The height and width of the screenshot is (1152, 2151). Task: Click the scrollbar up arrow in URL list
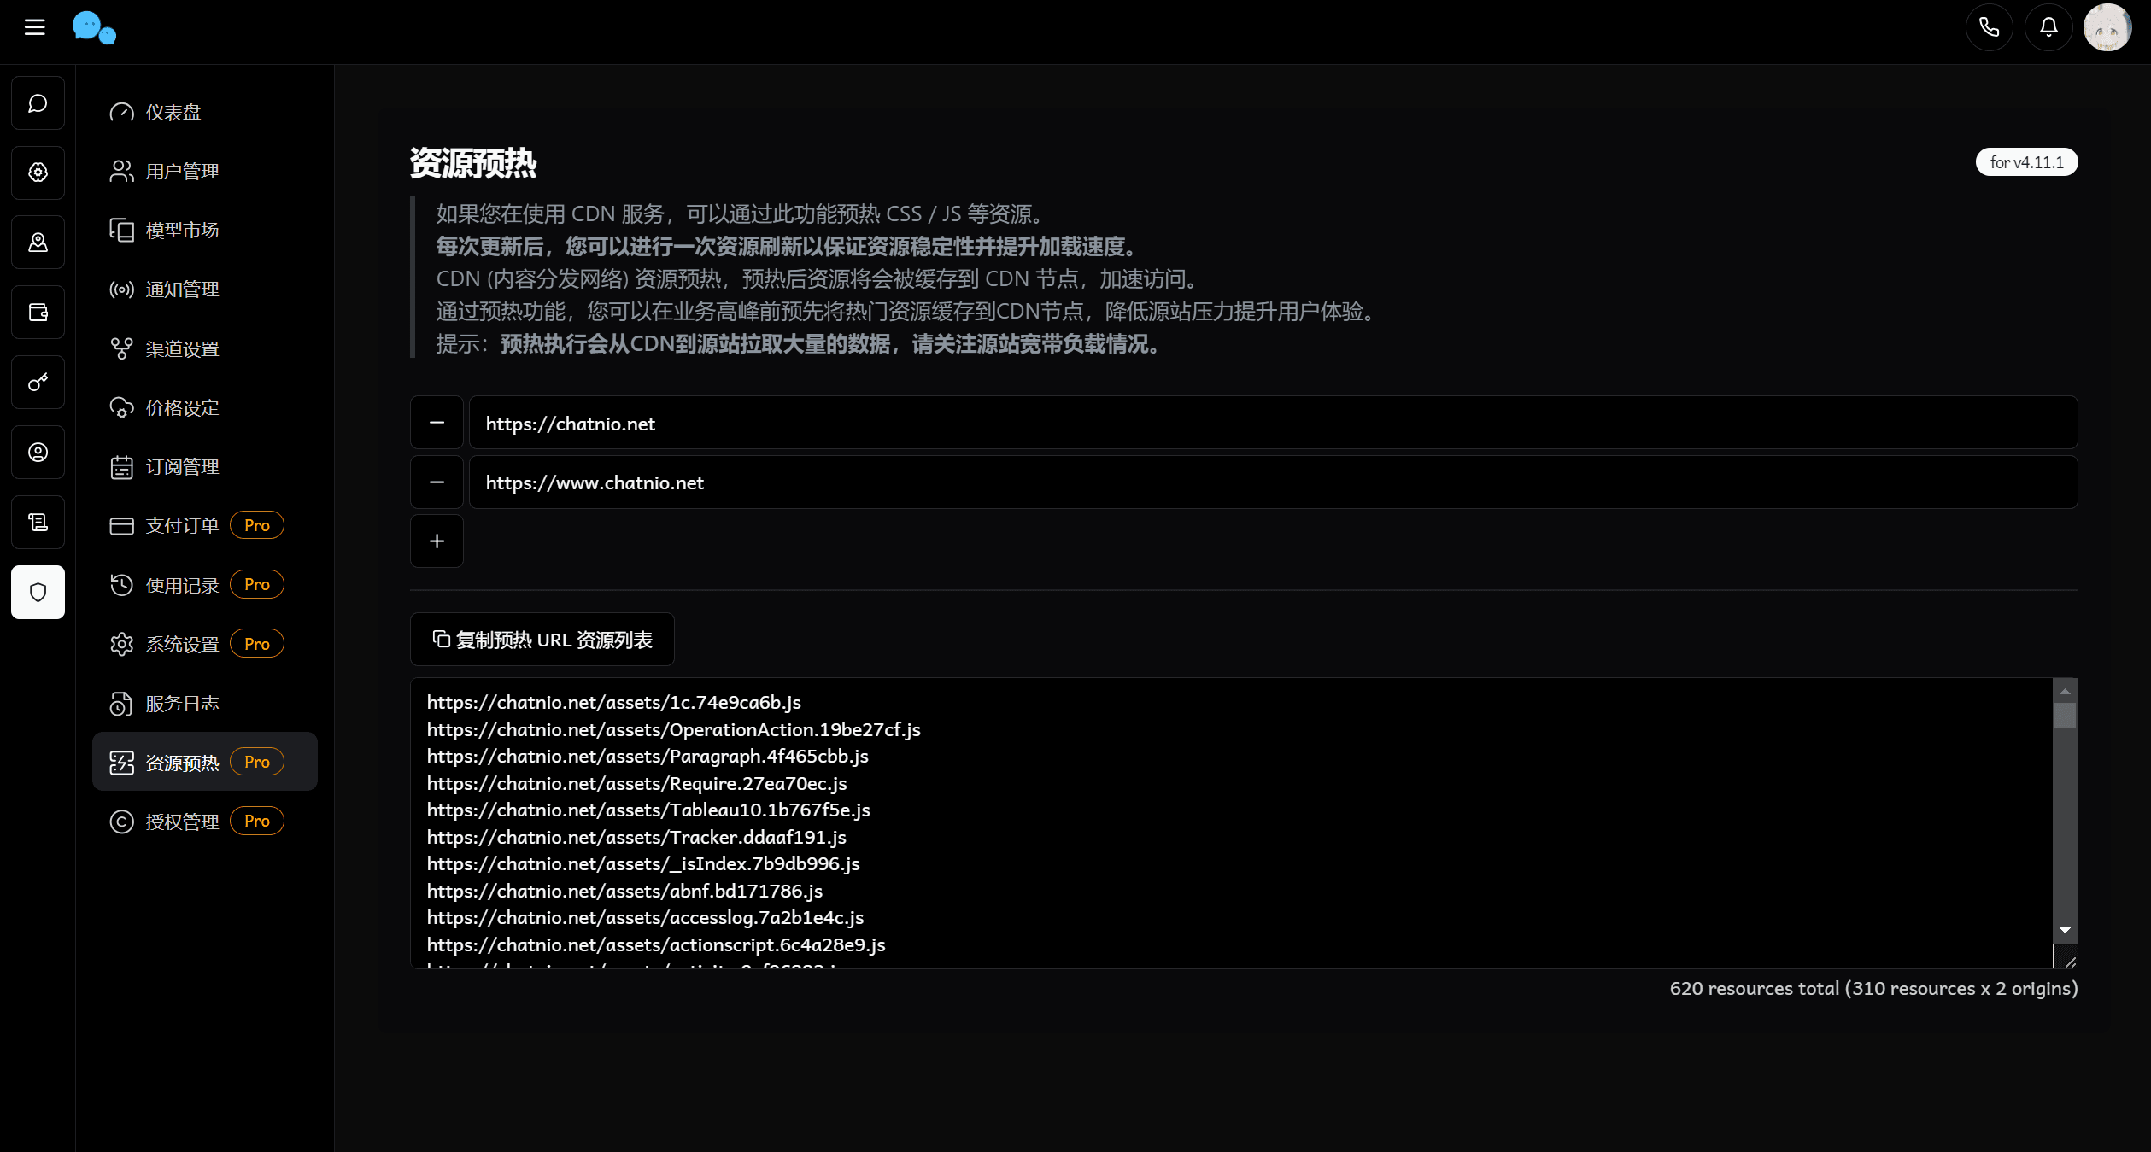tap(2065, 691)
